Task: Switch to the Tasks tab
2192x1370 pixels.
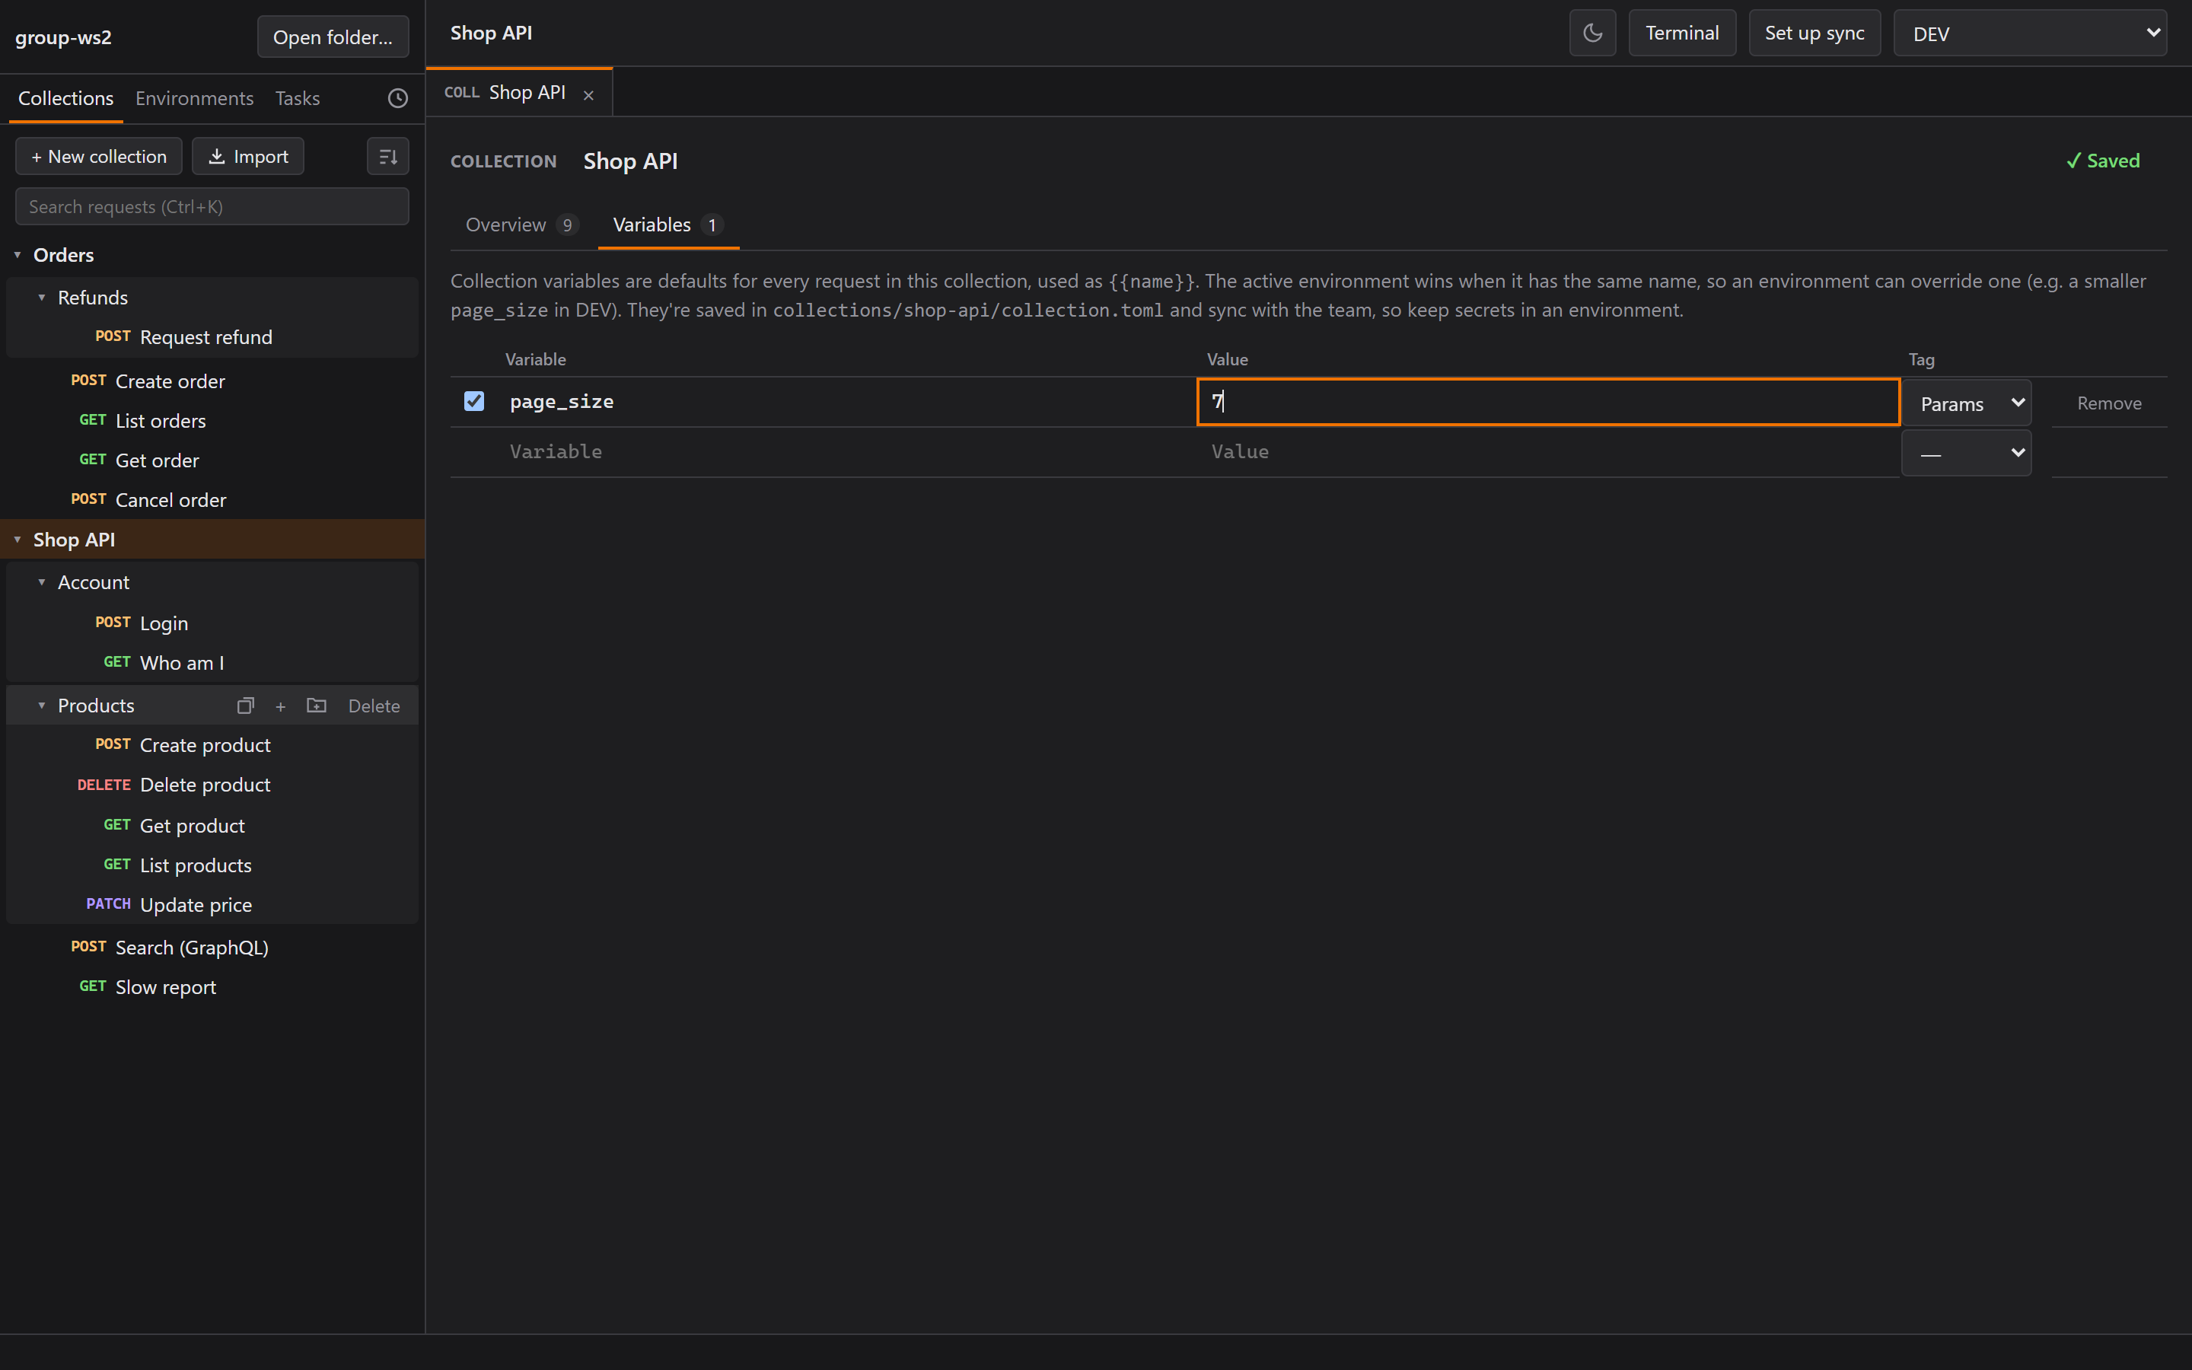Action: click(x=297, y=98)
